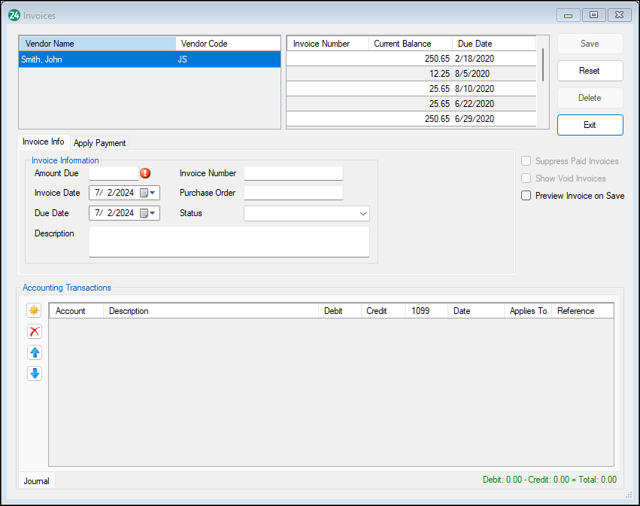Image resolution: width=640 pixels, height=506 pixels.
Task: Click the red exclamation icon beside Amount Due
Action: (145, 173)
